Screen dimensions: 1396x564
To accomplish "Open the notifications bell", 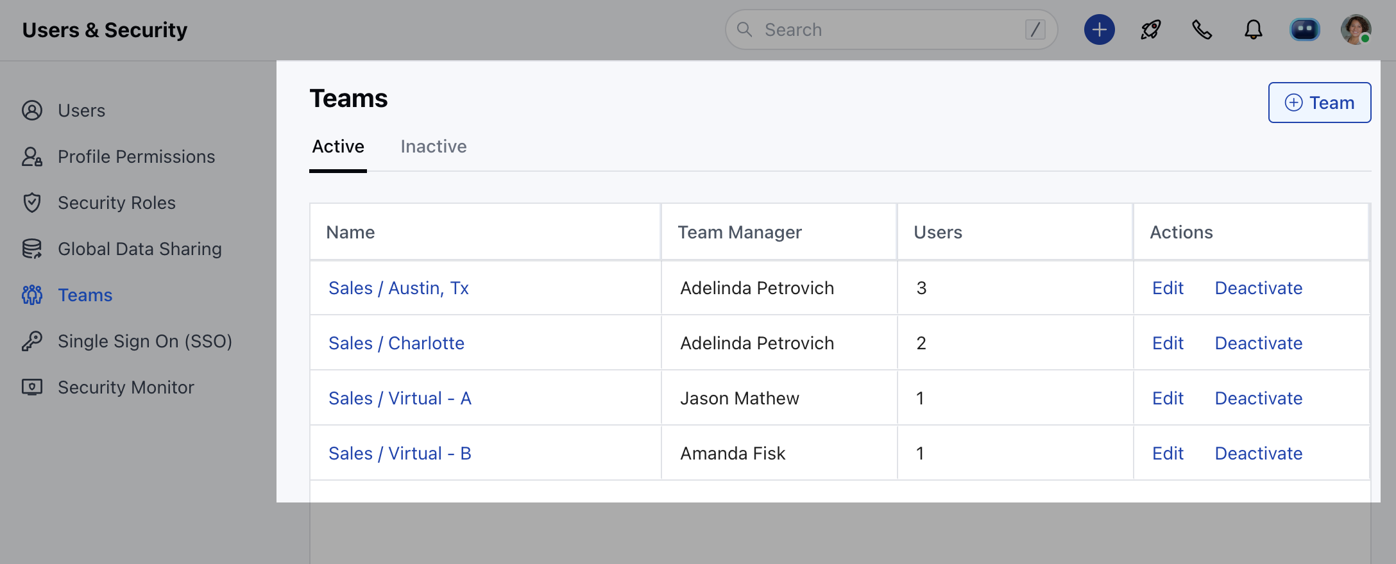I will 1253,30.
